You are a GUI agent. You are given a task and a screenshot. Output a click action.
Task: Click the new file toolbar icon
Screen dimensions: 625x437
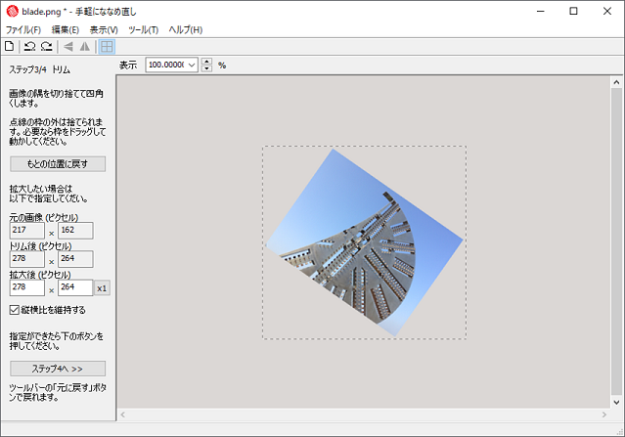coord(10,46)
